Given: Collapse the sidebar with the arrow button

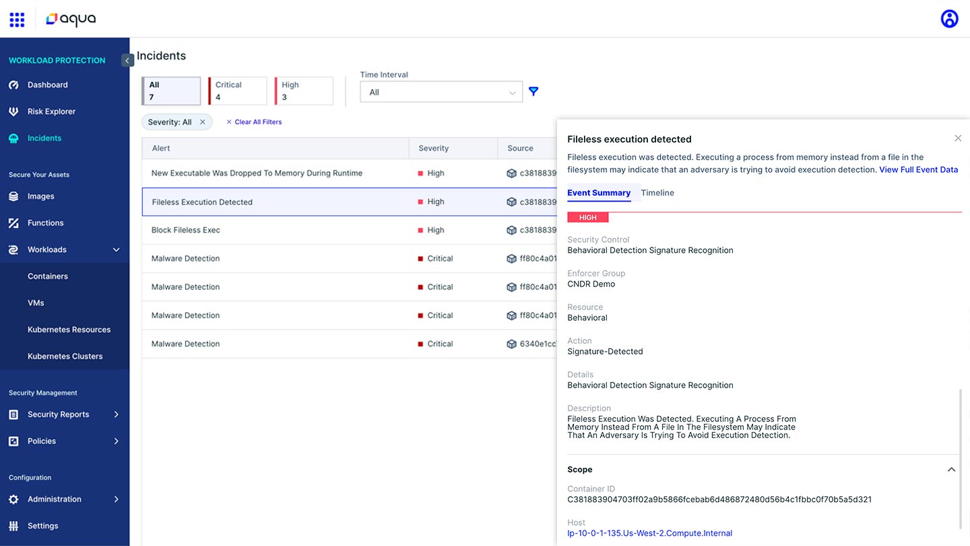Looking at the screenshot, I should pos(127,61).
